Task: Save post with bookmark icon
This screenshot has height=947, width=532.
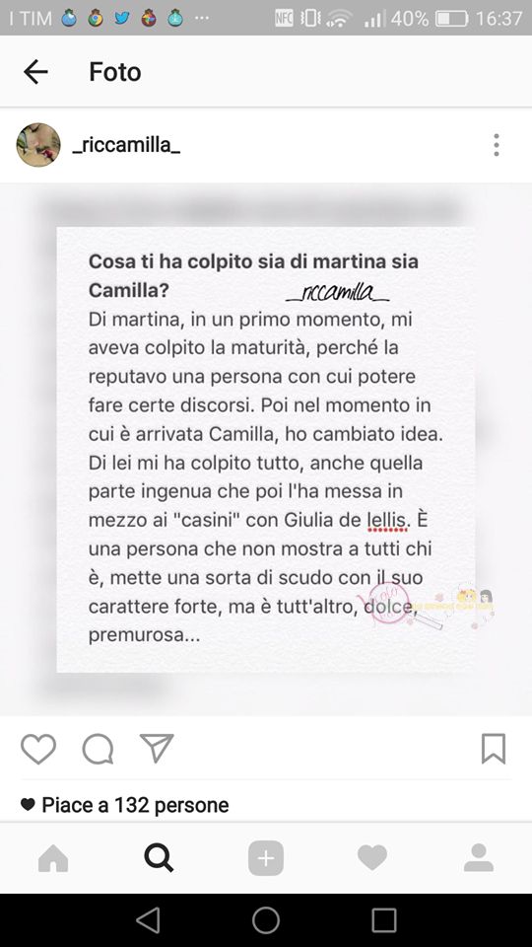Action: pos(494,749)
